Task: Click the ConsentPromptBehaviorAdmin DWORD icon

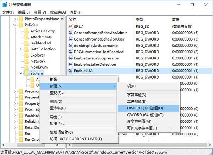Action: [x=71, y=33]
